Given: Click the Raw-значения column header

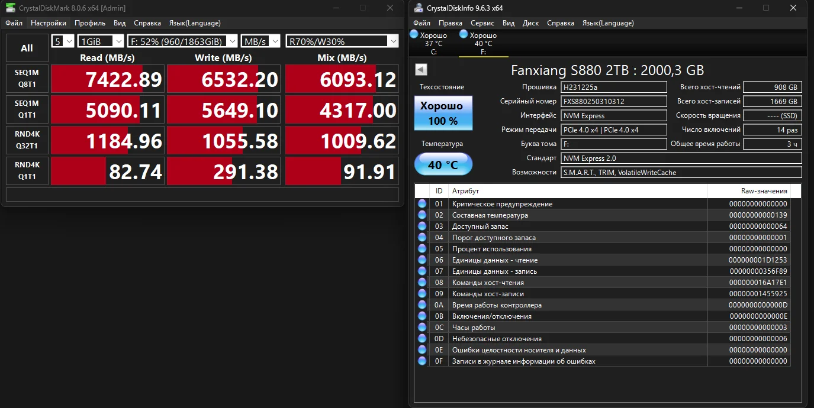Looking at the screenshot, I should tap(749, 191).
